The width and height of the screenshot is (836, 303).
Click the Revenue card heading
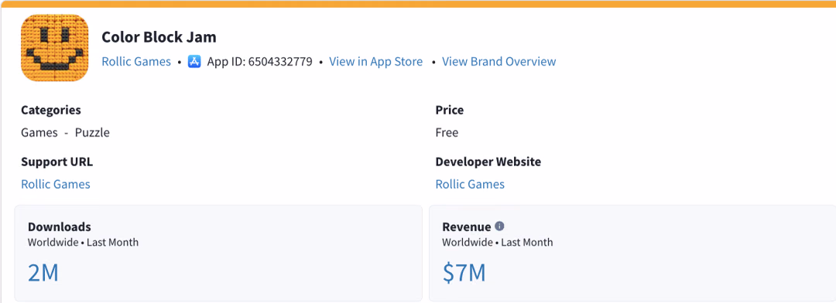point(467,226)
